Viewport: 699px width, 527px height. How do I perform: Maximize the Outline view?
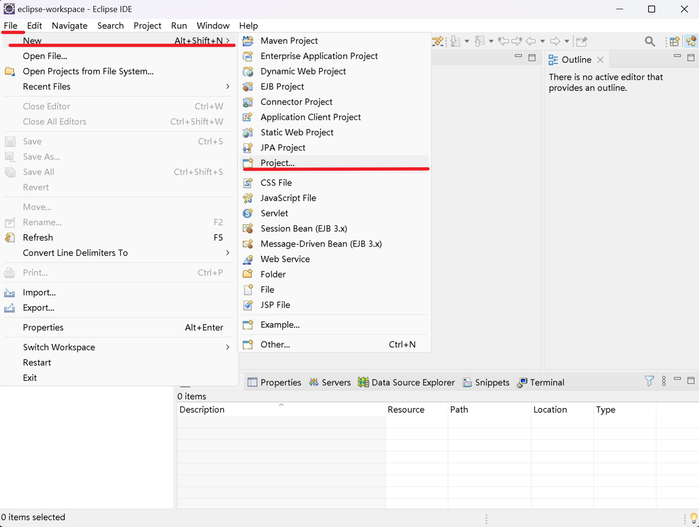(691, 57)
